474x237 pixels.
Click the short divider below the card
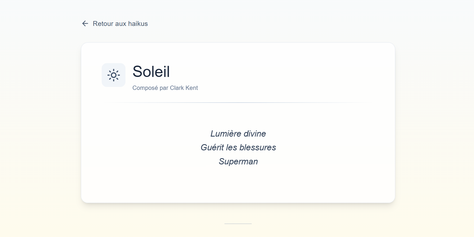coord(238,224)
